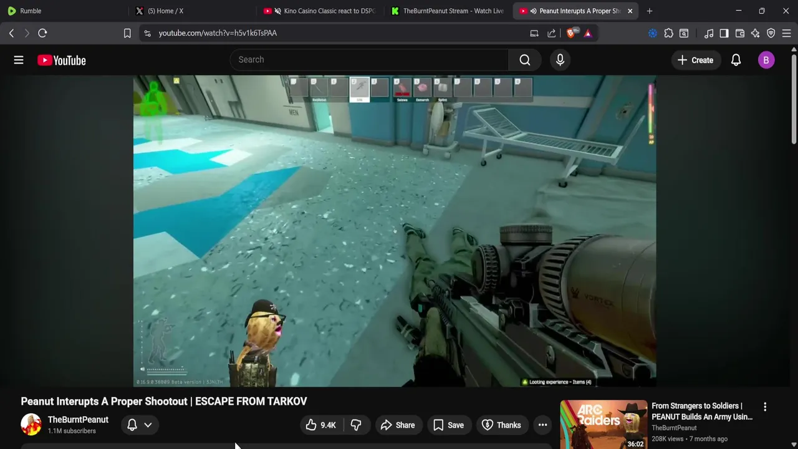Open a new browser tab
The width and height of the screenshot is (798, 449).
(x=650, y=11)
